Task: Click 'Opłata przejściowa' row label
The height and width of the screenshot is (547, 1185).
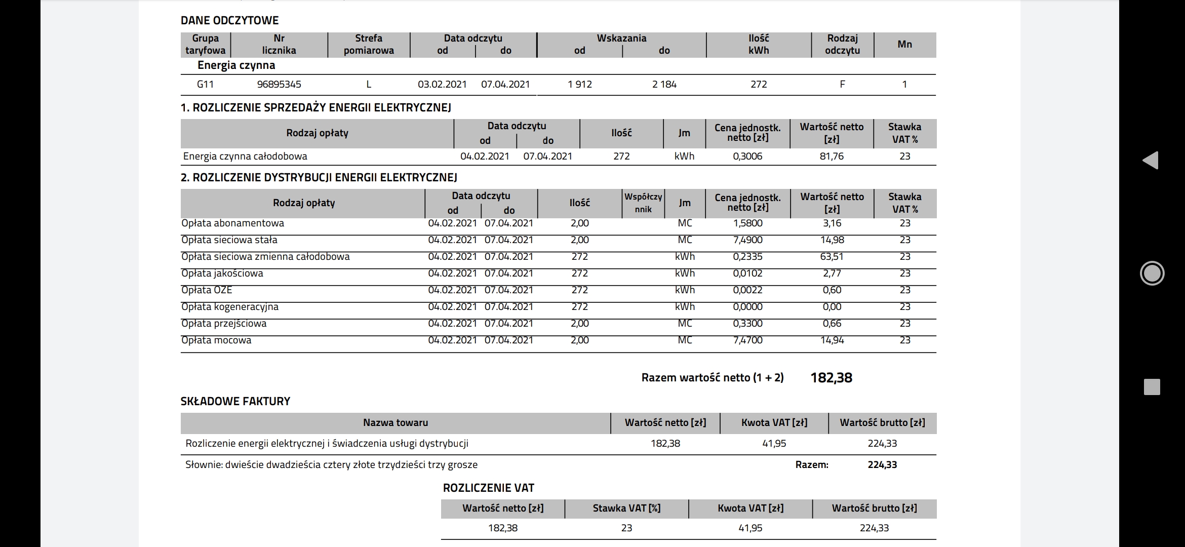Action: pos(223,323)
